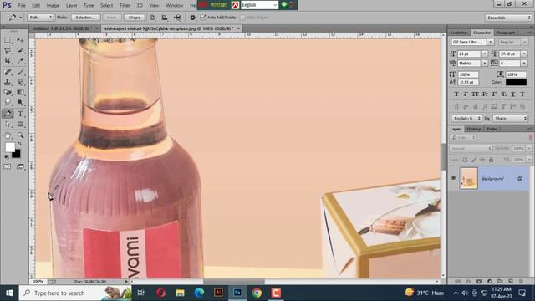The height and width of the screenshot is (301, 535).
Task: Click the foreground color swatch
Action: click(x=9, y=147)
